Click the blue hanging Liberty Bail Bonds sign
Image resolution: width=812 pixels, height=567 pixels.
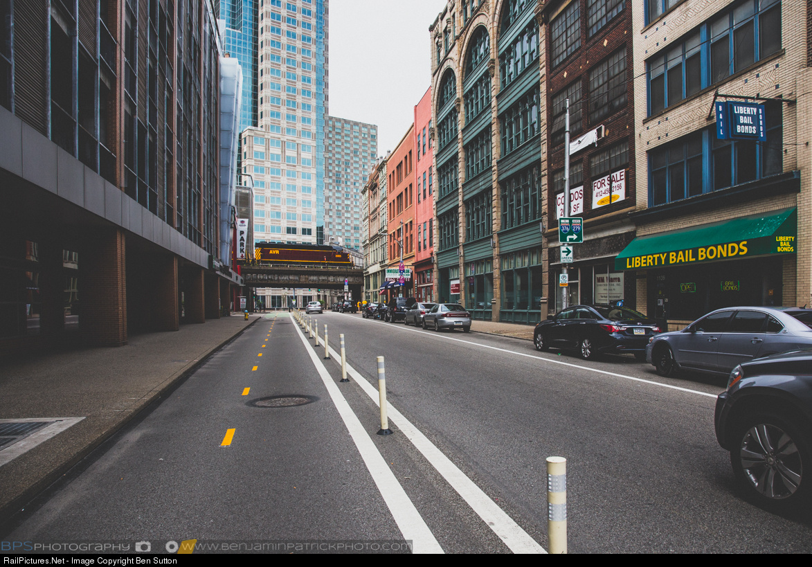tap(741, 121)
